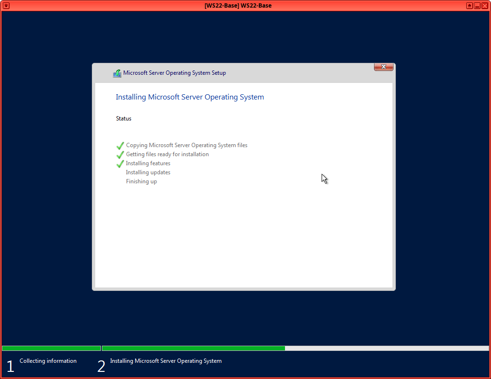Click the Setup installer icon in dialog title
This screenshot has height=379, width=491.
click(117, 73)
